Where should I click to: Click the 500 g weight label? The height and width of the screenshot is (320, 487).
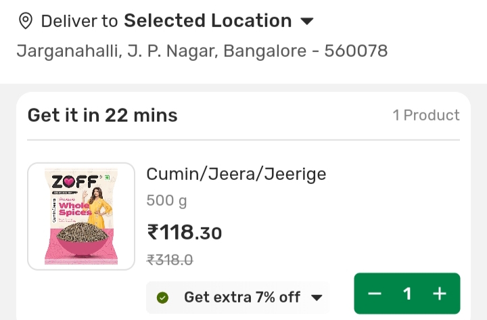pyautogui.click(x=166, y=201)
